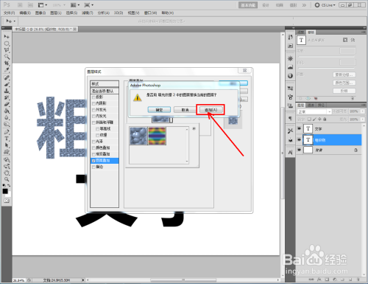Select the Paint Bucket tool
The width and height of the screenshot is (368, 284).
tap(7, 111)
